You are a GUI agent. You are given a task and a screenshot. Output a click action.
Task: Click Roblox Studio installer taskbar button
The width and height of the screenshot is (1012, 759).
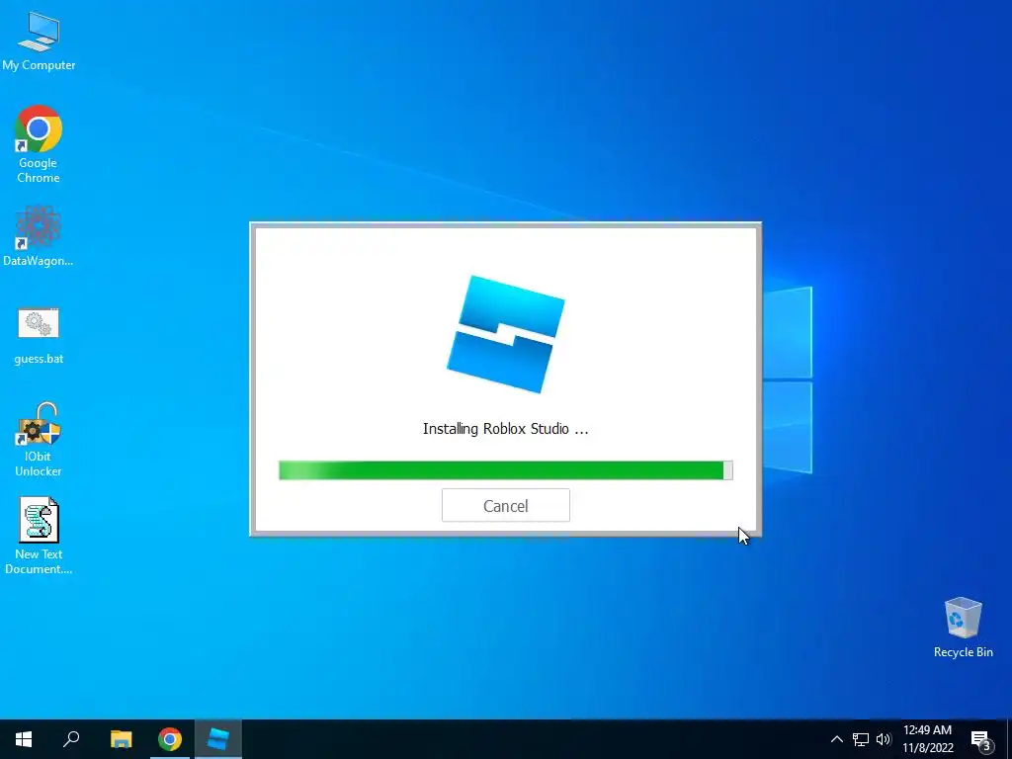coord(218,739)
